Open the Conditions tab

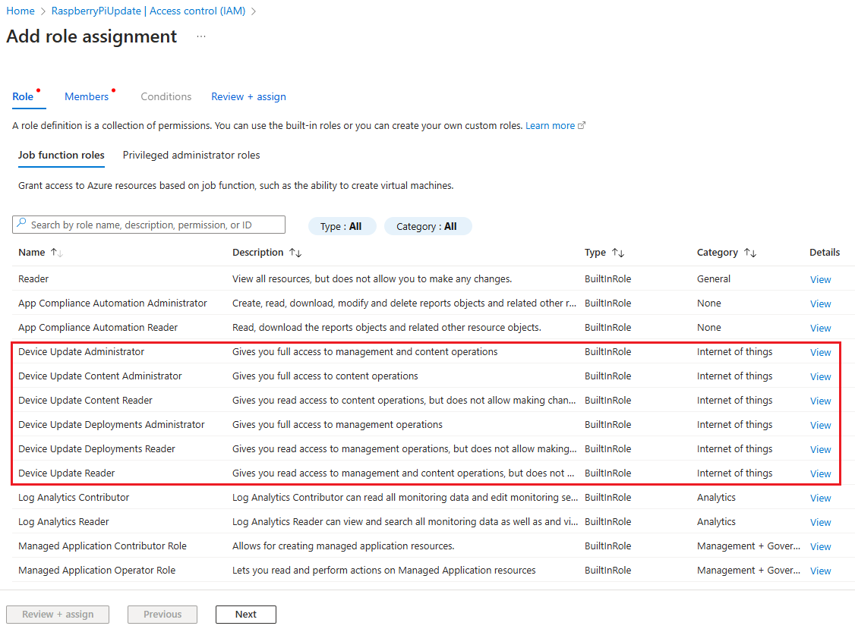coord(166,96)
